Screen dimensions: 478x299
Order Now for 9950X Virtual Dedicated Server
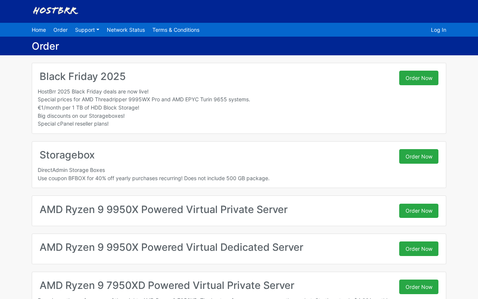tap(419, 249)
